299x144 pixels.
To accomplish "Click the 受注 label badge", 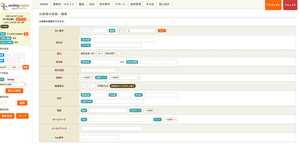I will pyautogui.click(x=3, y=34).
